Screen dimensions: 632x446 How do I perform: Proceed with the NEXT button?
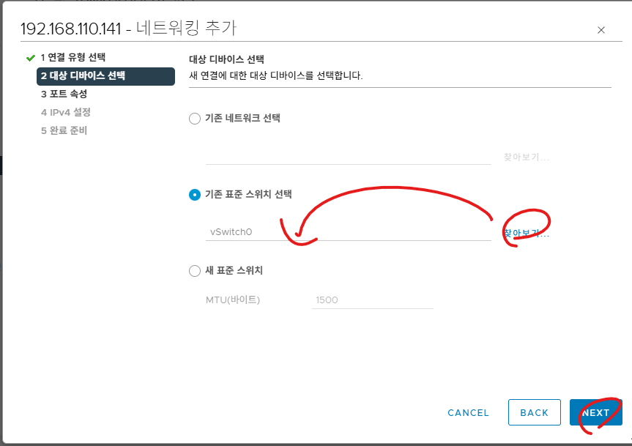tap(595, 412)
